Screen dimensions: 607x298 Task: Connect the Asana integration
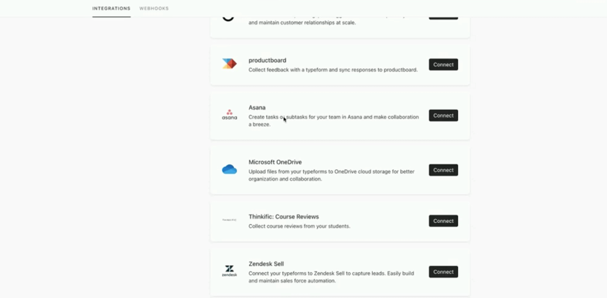(443, 115)
